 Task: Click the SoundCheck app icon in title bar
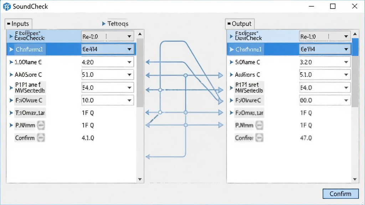tap(7, 6)
